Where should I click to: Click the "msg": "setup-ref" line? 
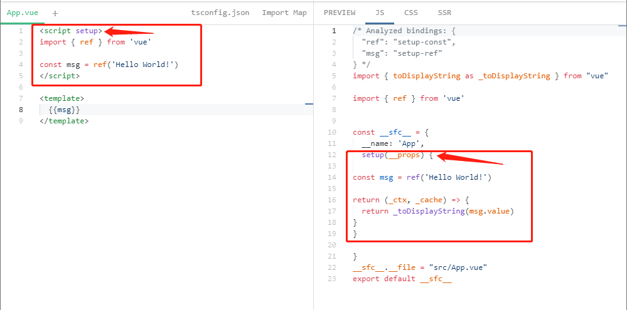(x=402, y=53)
